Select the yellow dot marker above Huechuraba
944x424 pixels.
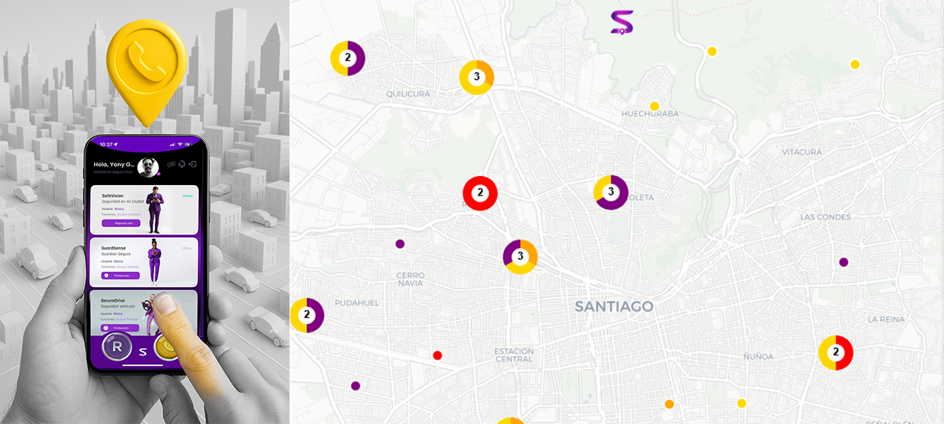click(x=654, y=106)
